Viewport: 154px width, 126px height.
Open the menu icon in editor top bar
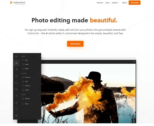(x=134, y=61)
